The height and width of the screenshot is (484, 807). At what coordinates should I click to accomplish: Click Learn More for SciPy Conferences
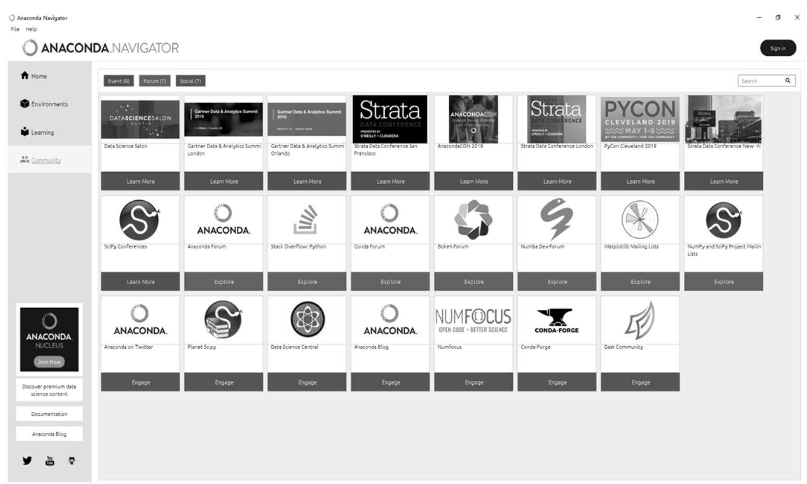click(140, 282)
